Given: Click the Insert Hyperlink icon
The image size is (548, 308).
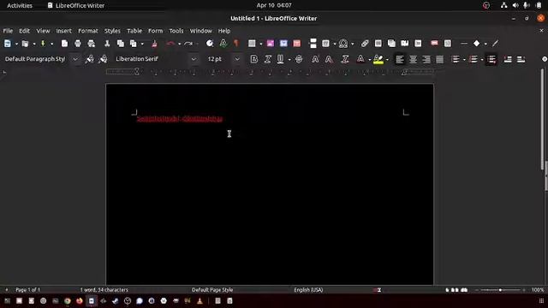Looking at the screenshot, I should coord(365,44).
